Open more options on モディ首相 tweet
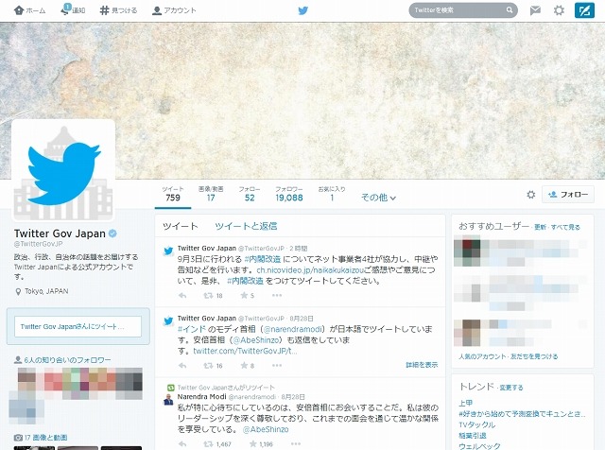The width and height of the screenshot is (605, 450). click(277, 365)
